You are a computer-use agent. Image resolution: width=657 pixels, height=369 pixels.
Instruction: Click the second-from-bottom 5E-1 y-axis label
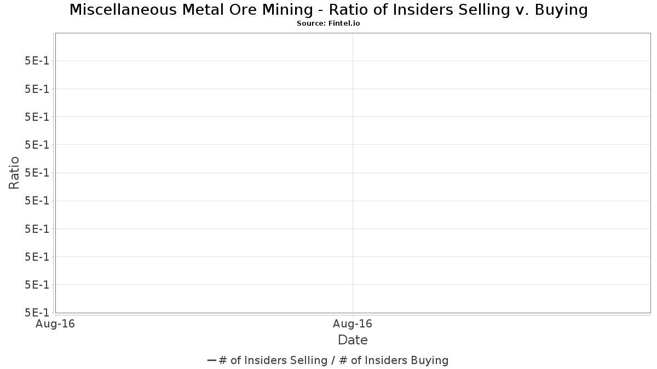(37, 285)
